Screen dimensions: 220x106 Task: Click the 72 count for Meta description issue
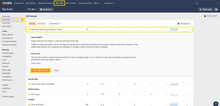tap(87, 30)
